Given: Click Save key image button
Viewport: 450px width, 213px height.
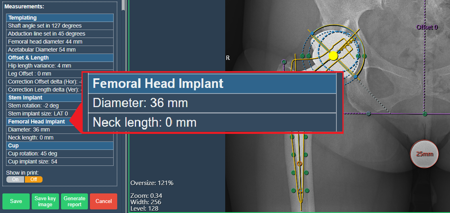Looking at the screenshot, I should pyautogui.click(x=45, y=201).
